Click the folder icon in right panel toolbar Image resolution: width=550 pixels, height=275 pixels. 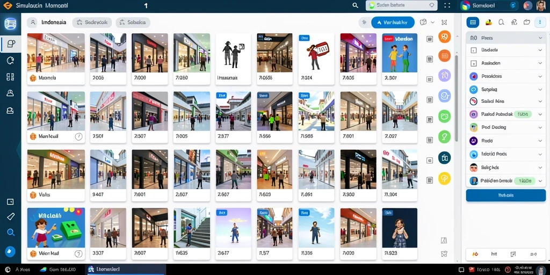pyautogui.click(x=526, y=23)
